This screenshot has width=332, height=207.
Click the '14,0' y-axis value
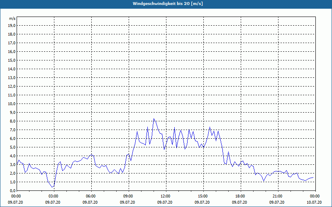point(12,69)
